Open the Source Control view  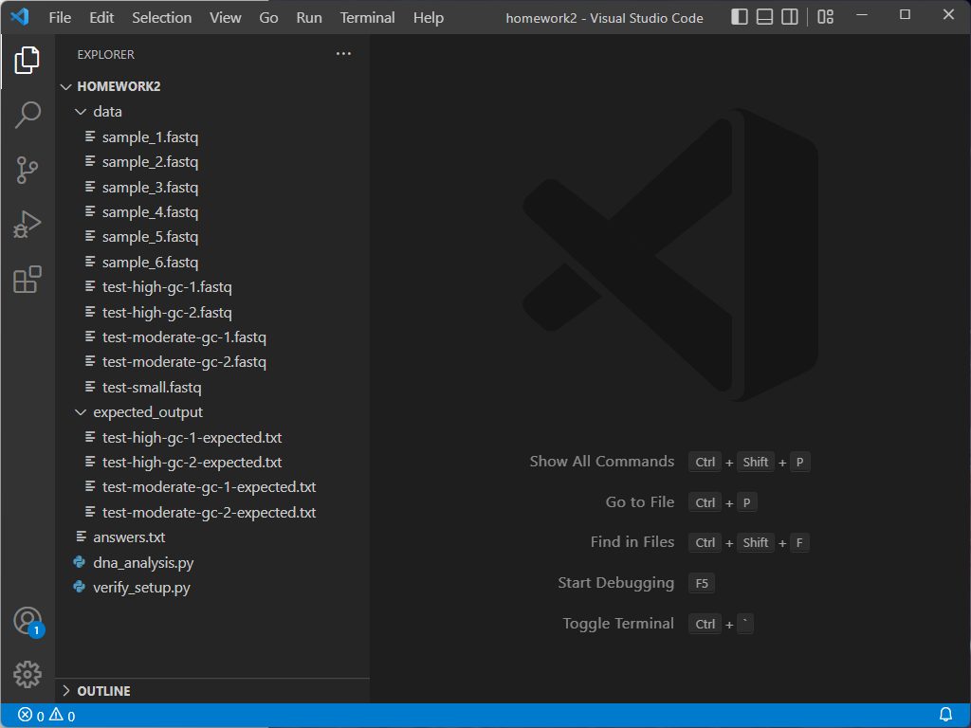point(27,170)
